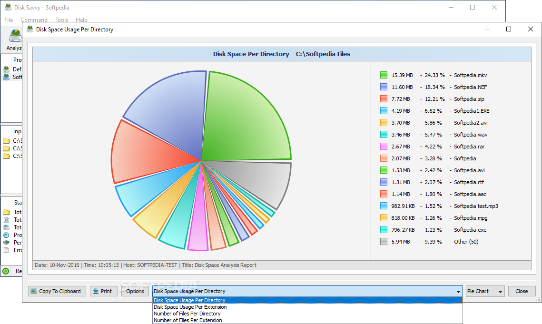542x324 pixels.
Task: Close the Disk Space Usage Per Directory dialog with X
Action: (x=531, y=29)
